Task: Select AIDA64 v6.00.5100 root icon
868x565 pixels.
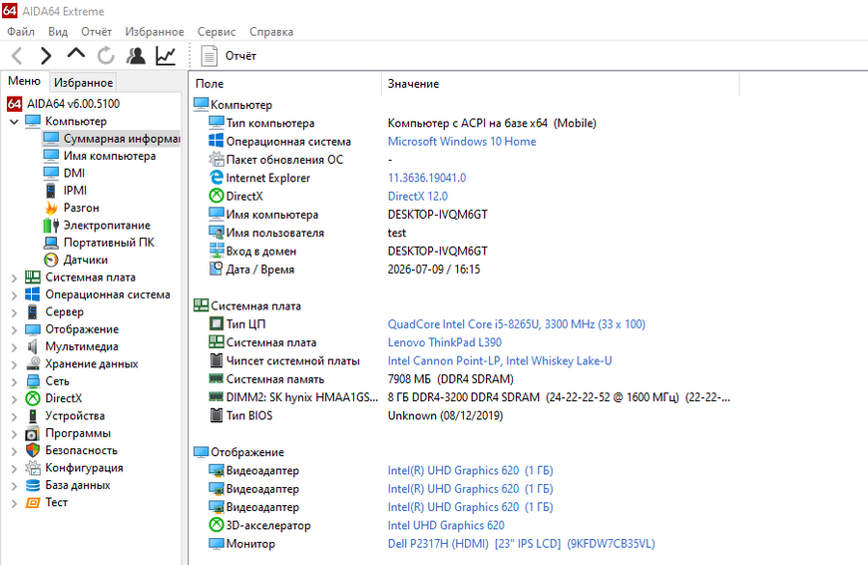Action: click(x=14, y=104)
